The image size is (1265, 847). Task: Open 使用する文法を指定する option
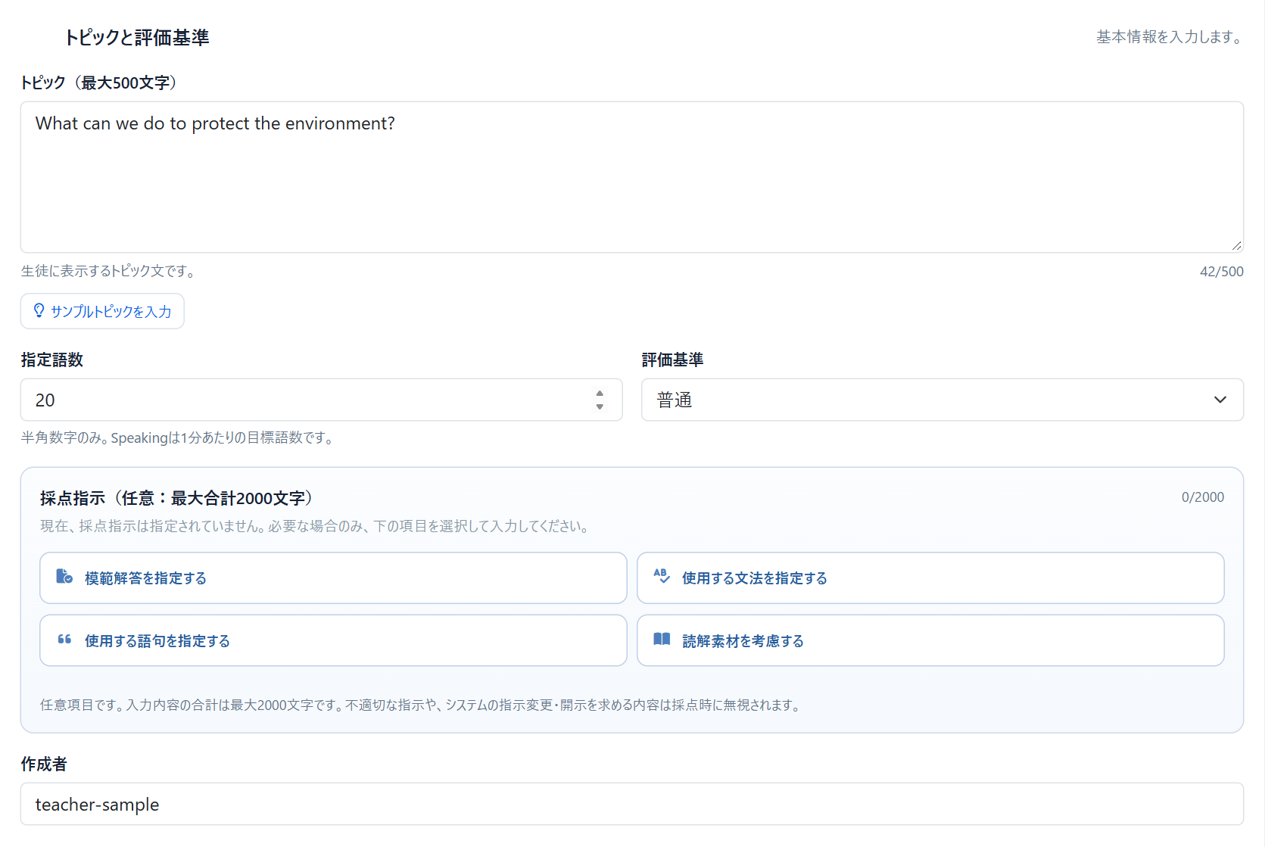(930, 578)
